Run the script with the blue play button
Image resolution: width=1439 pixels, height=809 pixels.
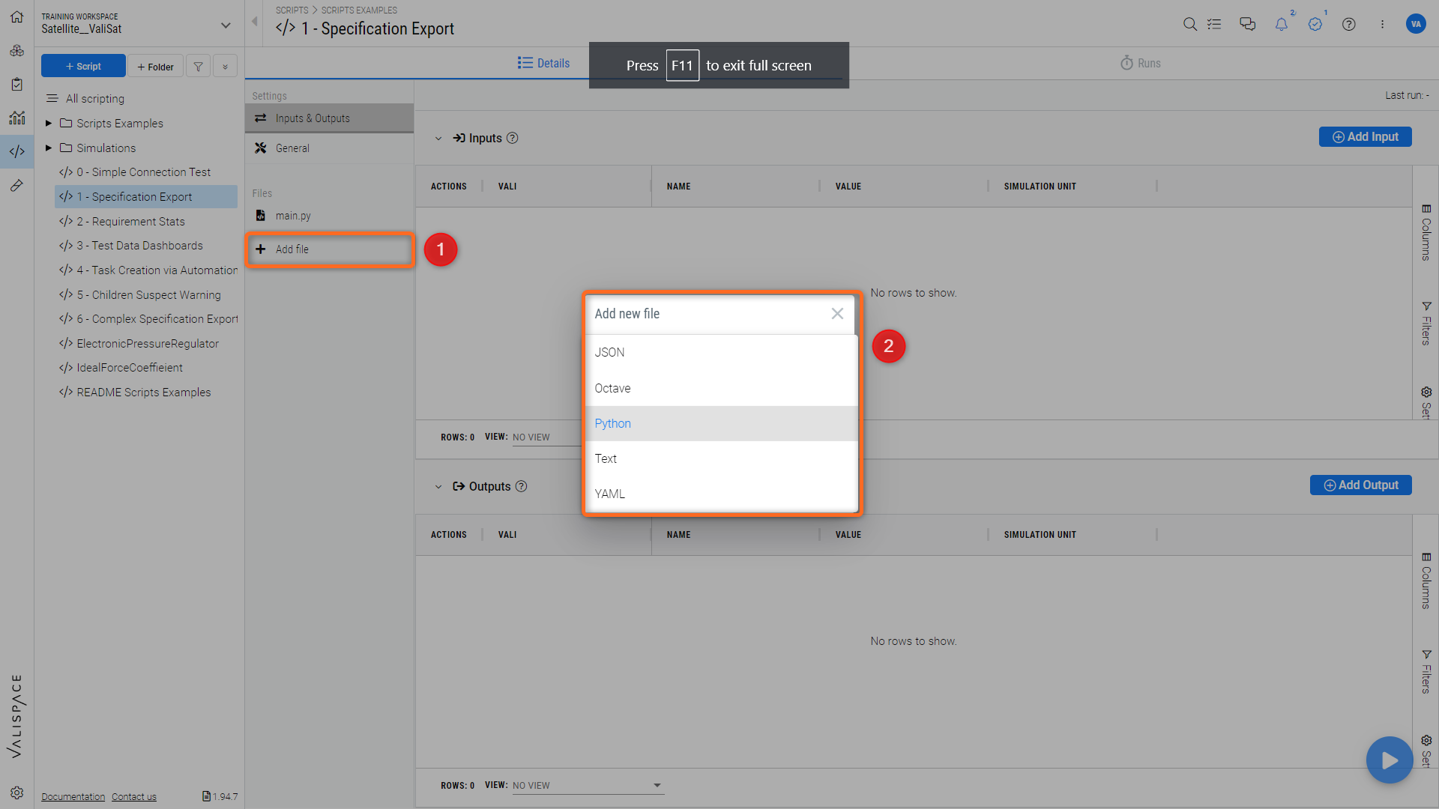[1389, 760]
